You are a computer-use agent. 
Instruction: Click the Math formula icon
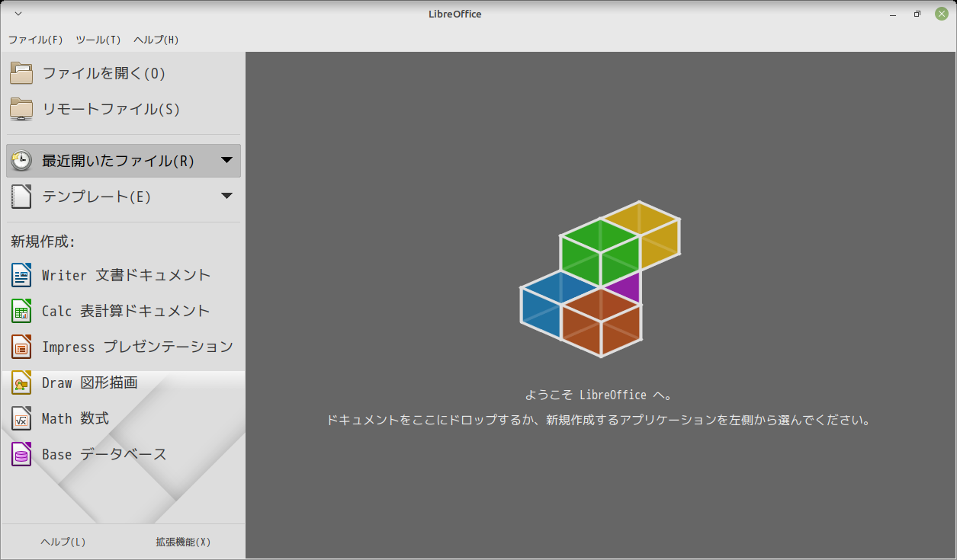(21, 418)
